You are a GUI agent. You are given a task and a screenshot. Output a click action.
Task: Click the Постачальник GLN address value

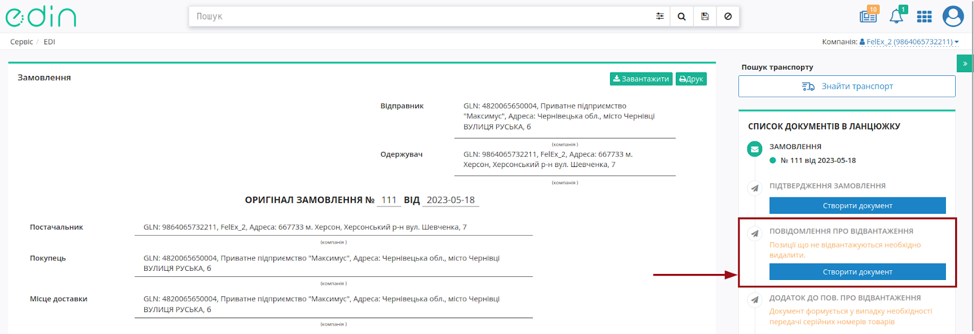[305, 227]
